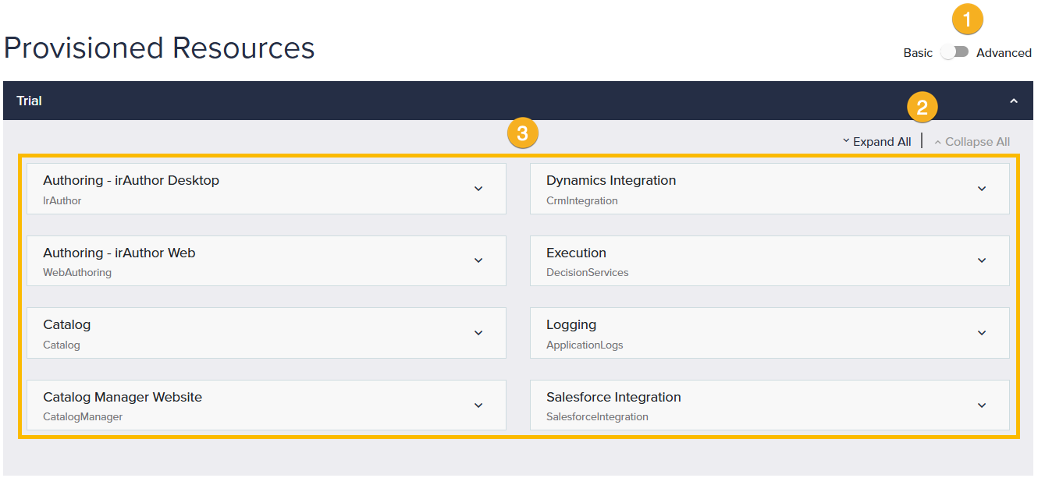Expand the Catalog Manager Website chevron

[x=478, y=405]
